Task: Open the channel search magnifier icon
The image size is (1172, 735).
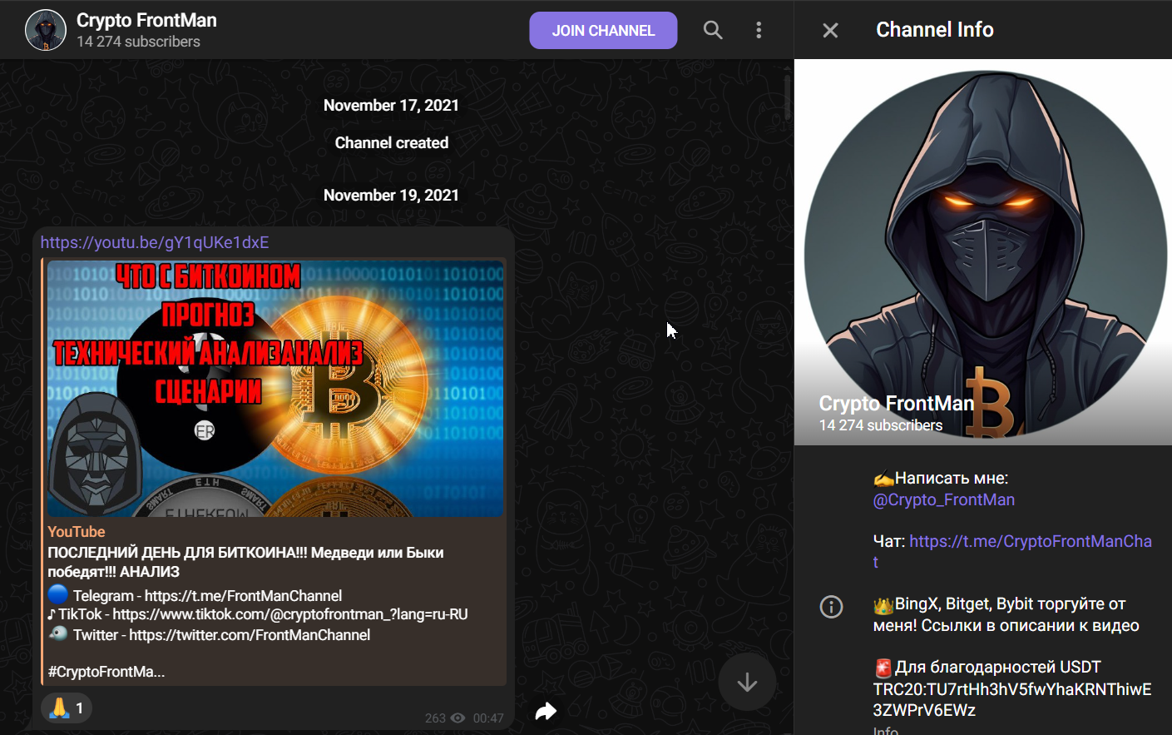Action: coord(713,31)
